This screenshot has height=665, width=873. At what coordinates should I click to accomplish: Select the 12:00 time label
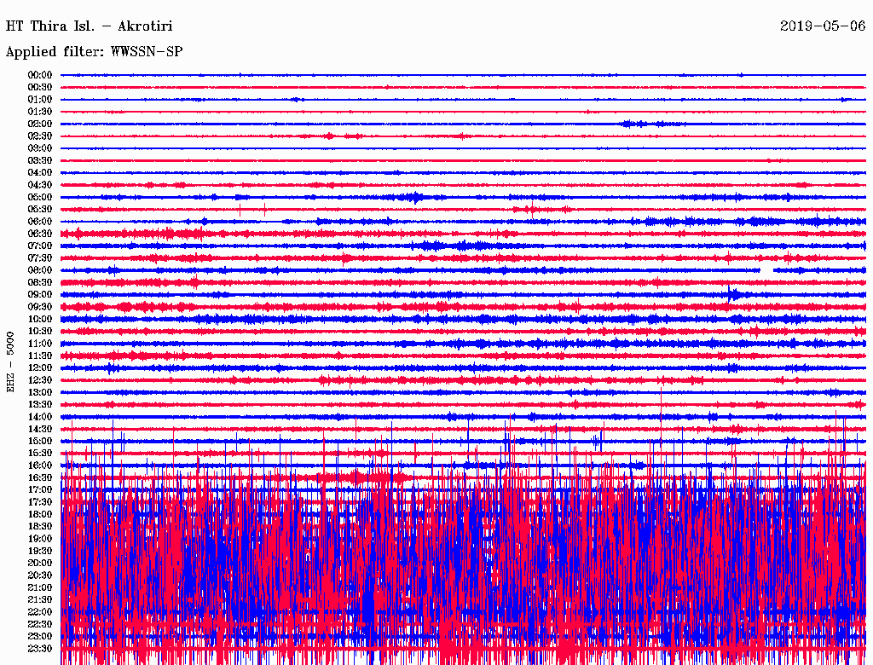point(40,367)
